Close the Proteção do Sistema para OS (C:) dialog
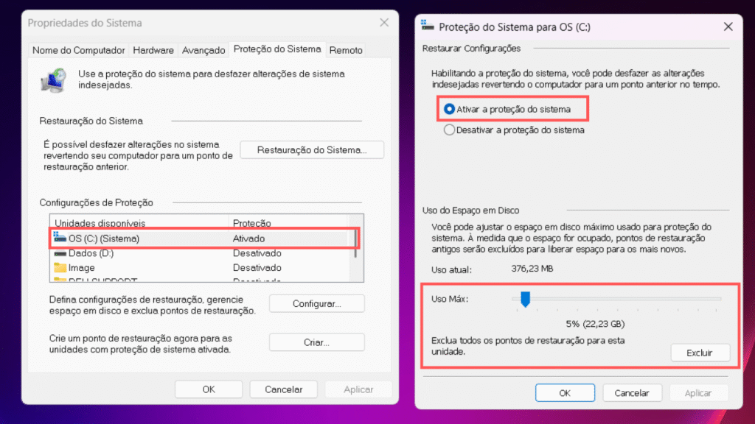 tap(728, 27)
